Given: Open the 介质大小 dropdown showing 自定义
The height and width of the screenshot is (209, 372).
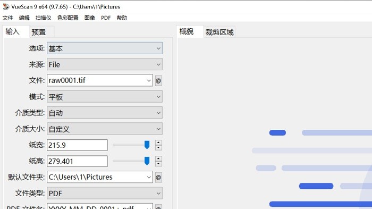Looking at the screenshot, I should click(x=105, y=129).
